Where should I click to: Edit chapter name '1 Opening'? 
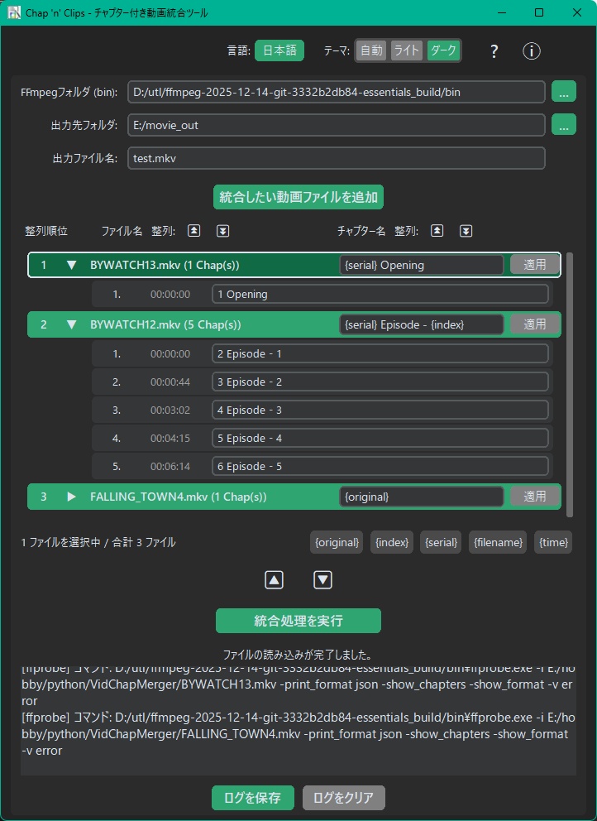[380, 295]
